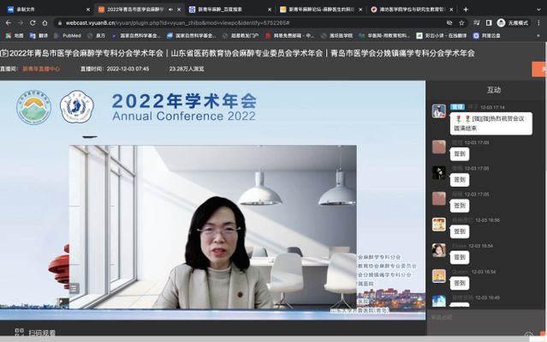
Task: Bookmark this page with the star icon
Action: [x=461, y=22]
